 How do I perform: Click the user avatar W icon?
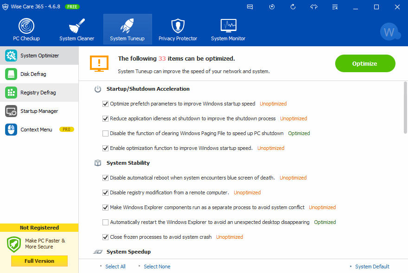390,32
